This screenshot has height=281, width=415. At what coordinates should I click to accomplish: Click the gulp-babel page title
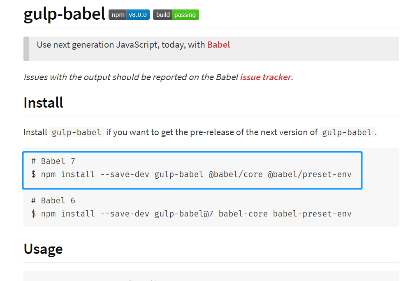coord(64,14)
